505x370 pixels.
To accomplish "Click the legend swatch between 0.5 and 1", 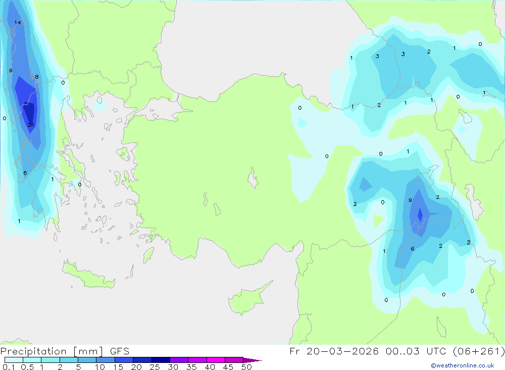I will [32, 360].
